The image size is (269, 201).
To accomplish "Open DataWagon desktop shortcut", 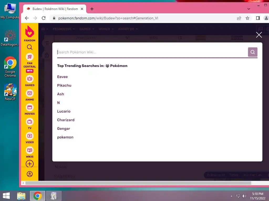I will (10, 38).
